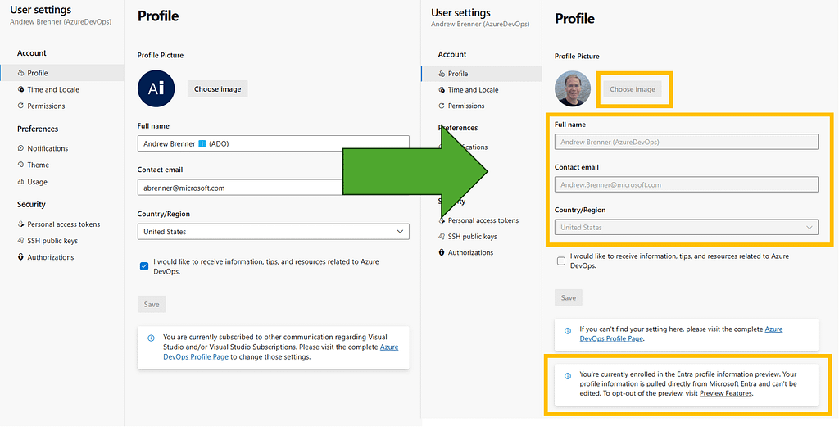Click the Time and Locale globe icon on left

[20, 90]
